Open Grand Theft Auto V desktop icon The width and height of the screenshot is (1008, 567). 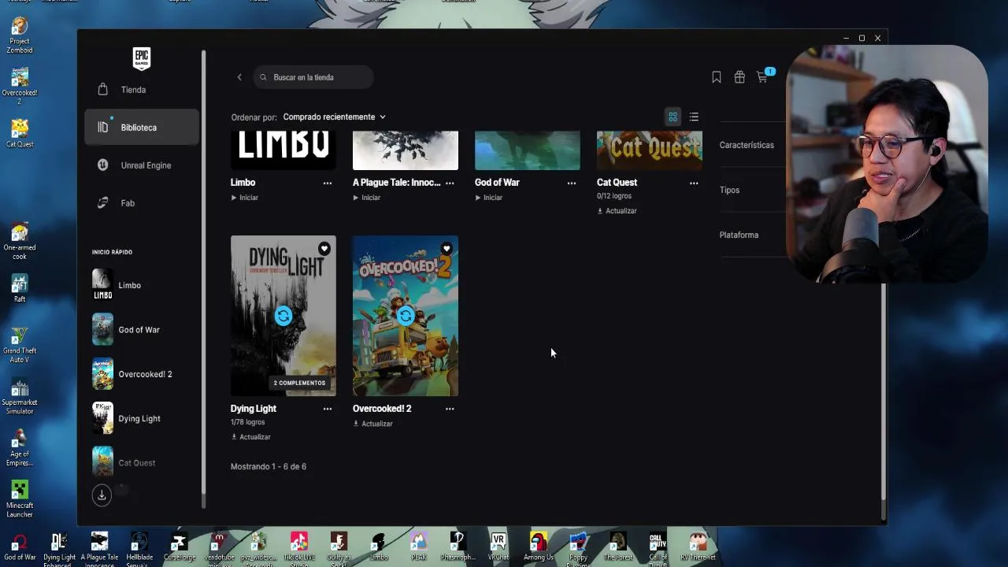point(20,345)
